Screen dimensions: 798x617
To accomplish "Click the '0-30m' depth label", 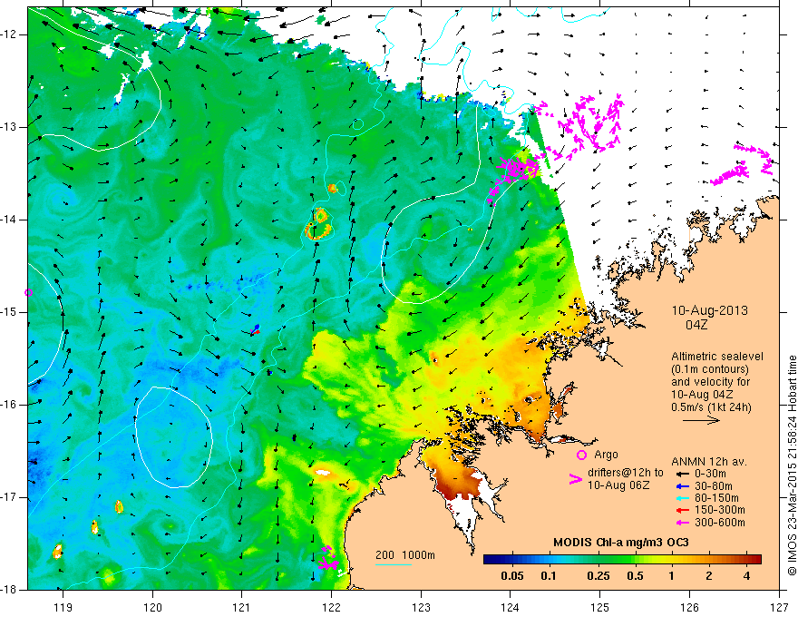I will pos(710,474).
